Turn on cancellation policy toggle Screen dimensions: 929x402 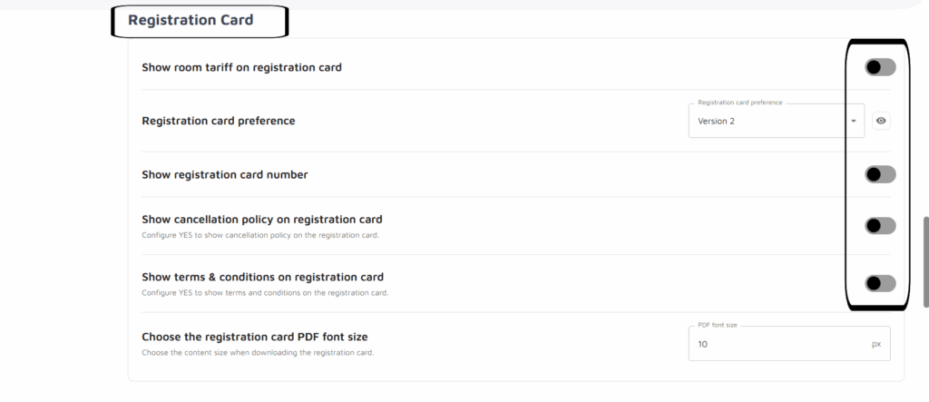pos(879,226)
